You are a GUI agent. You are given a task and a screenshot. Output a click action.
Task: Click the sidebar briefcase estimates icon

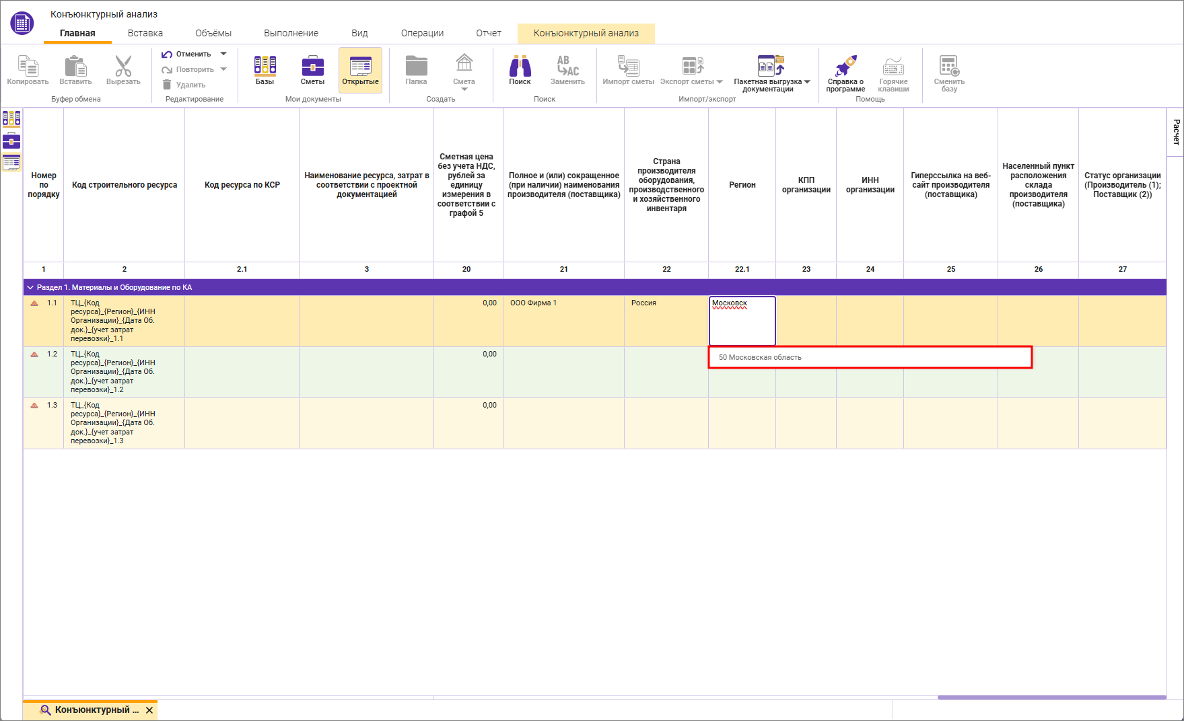tap(11, 141)
